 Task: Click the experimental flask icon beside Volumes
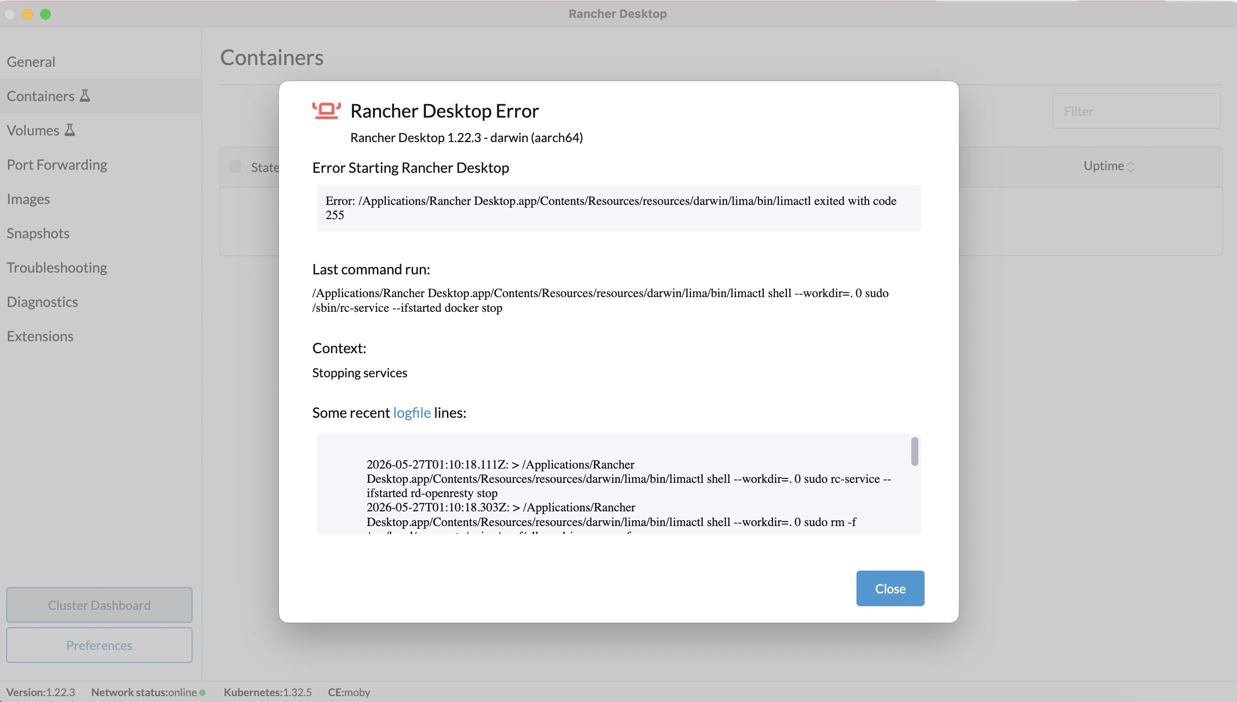pos(70,130)
